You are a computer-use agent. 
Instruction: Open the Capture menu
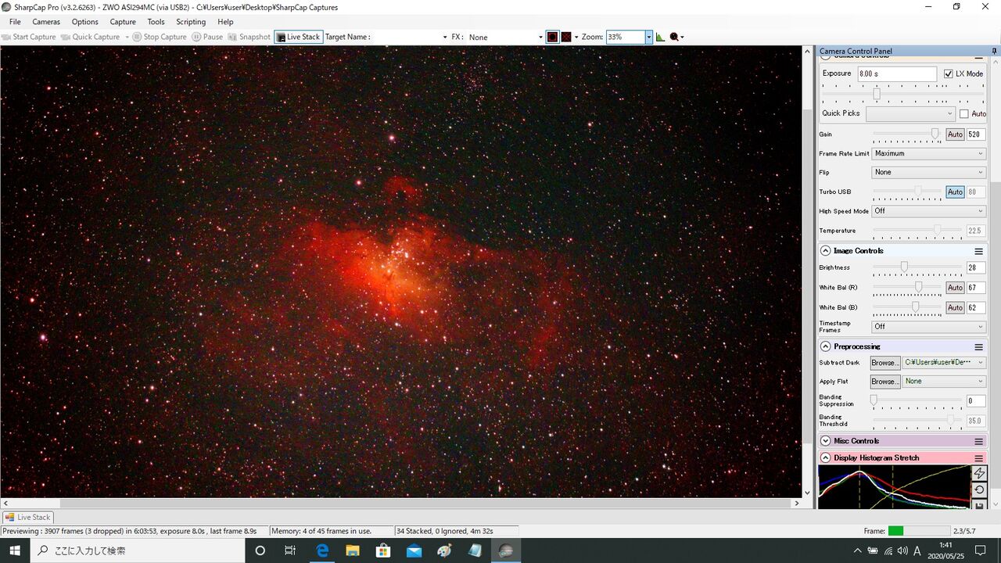[x=123, y=22]
